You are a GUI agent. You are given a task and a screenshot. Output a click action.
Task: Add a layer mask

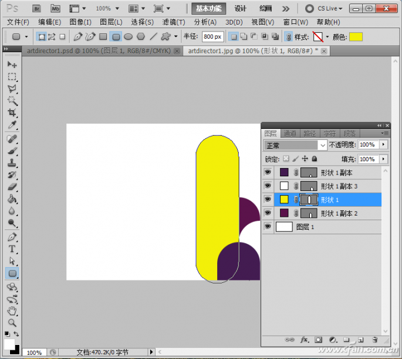pyautogui.click(x=318, y=340)
